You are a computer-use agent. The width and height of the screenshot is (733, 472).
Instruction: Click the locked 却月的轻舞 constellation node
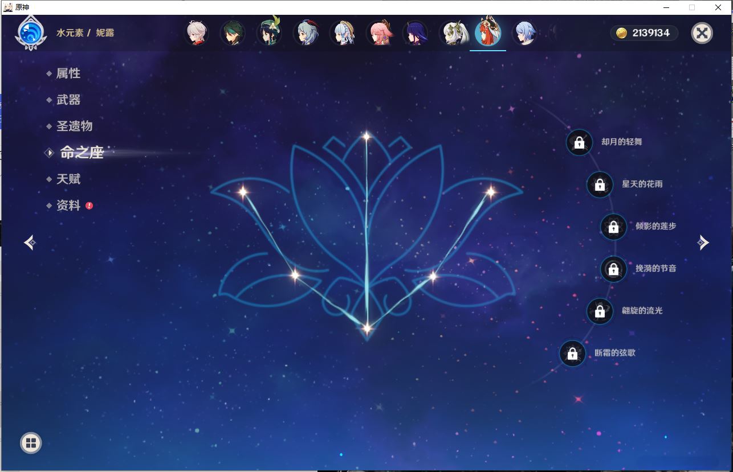[579, 143]
